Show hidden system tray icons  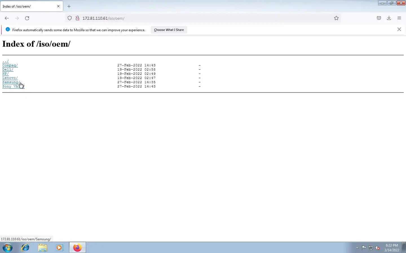(357, 248)
